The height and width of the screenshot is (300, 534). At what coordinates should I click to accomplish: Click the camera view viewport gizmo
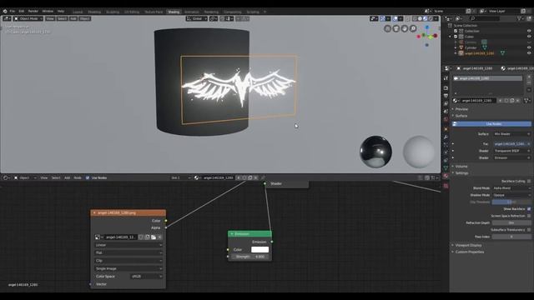pos(396,28)
